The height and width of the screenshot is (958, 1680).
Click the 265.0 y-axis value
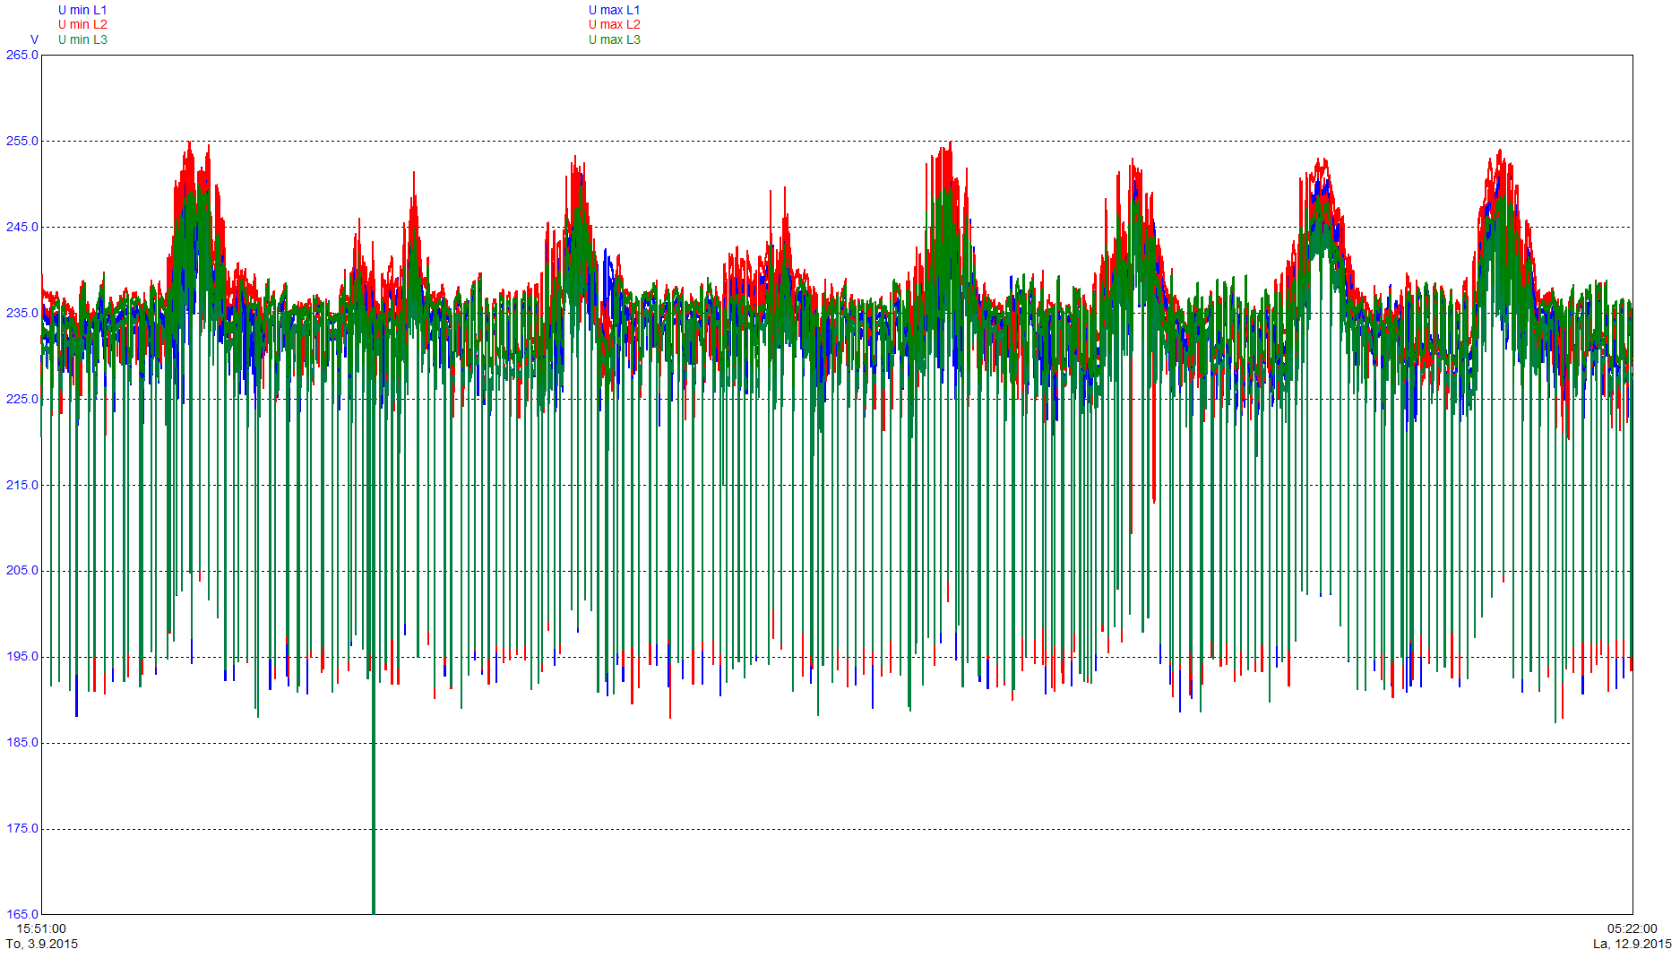(22, 55)
